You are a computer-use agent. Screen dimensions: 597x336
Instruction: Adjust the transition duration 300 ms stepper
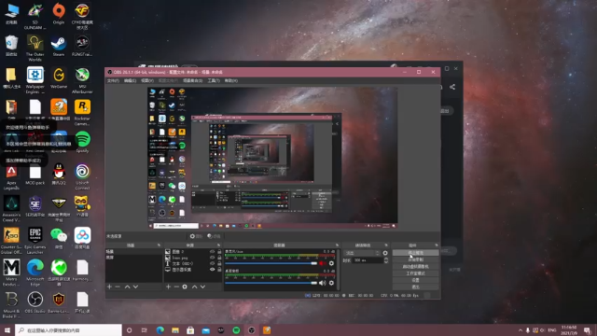coord(386,260)
